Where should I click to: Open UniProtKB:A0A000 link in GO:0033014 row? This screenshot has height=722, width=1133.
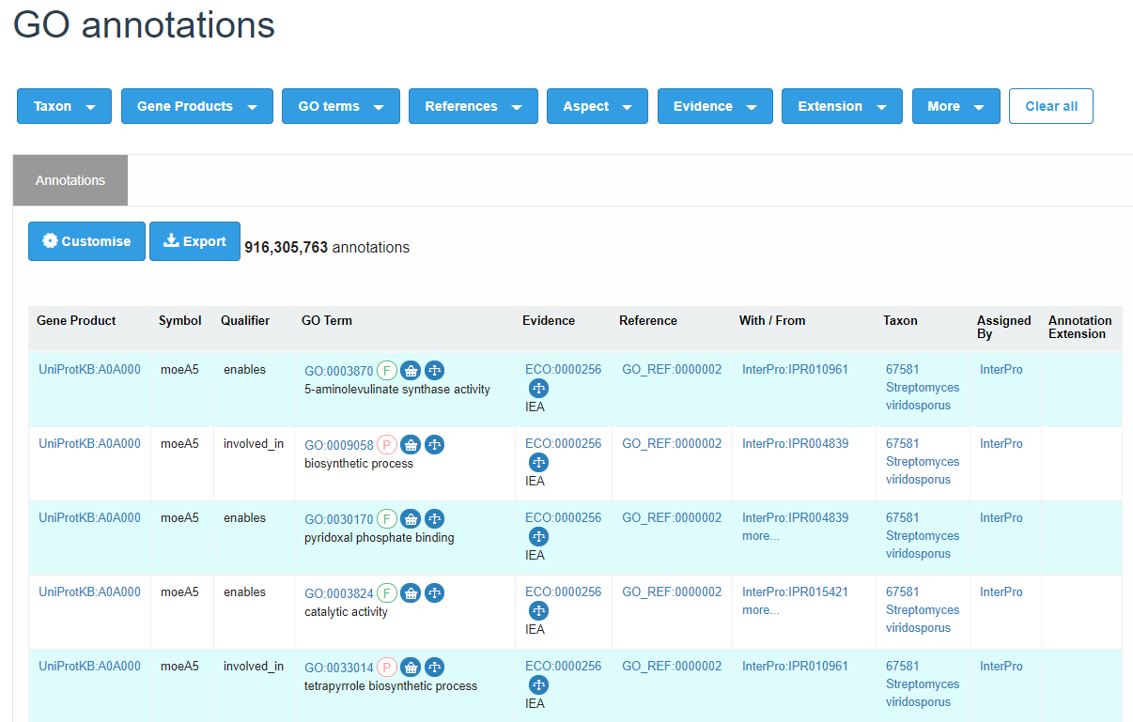coord(89,666)
